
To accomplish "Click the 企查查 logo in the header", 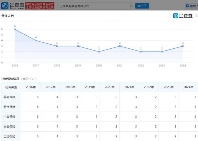I will click(13, 6).
